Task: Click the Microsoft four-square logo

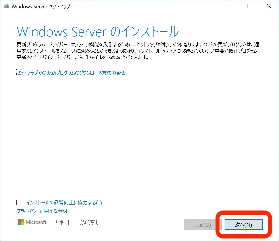Action: tap(21, 222)
